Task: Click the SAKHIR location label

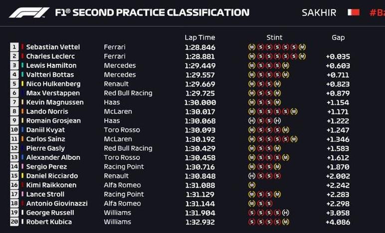Action: click(x=318, y=12)
